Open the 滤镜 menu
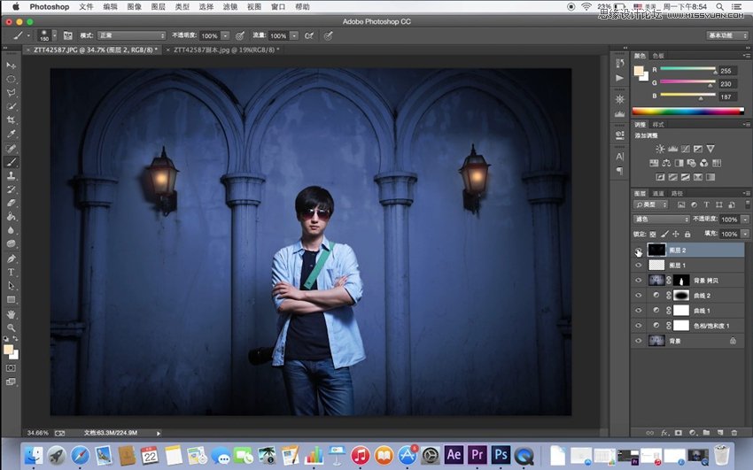 (x=230, y=7)
